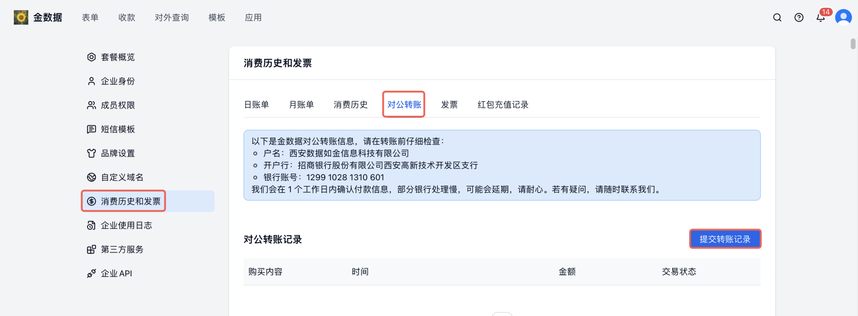
Task: Go to 企业使用日志 in sidebar
Action: coord(126,225)
